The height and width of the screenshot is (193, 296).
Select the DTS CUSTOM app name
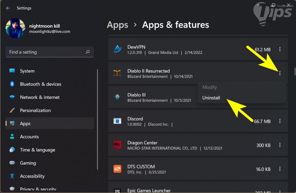141,167
